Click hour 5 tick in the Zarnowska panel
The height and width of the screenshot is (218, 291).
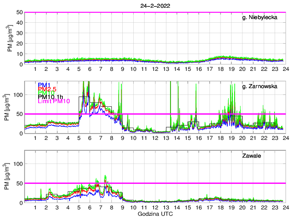79,138
